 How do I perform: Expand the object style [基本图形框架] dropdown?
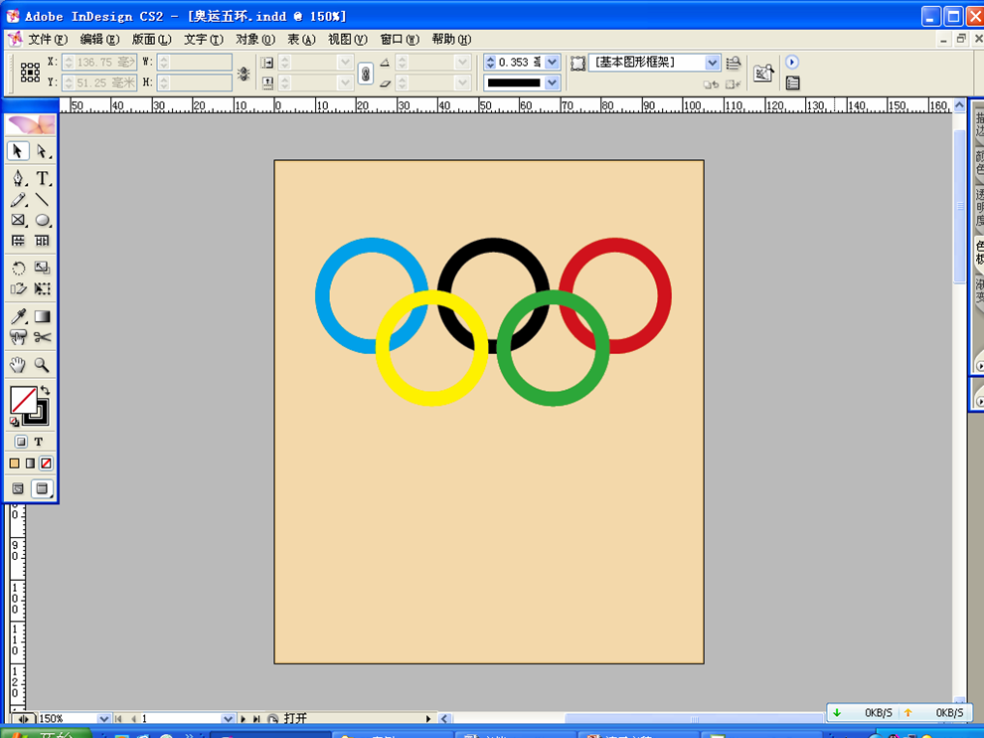pos(712,63)
